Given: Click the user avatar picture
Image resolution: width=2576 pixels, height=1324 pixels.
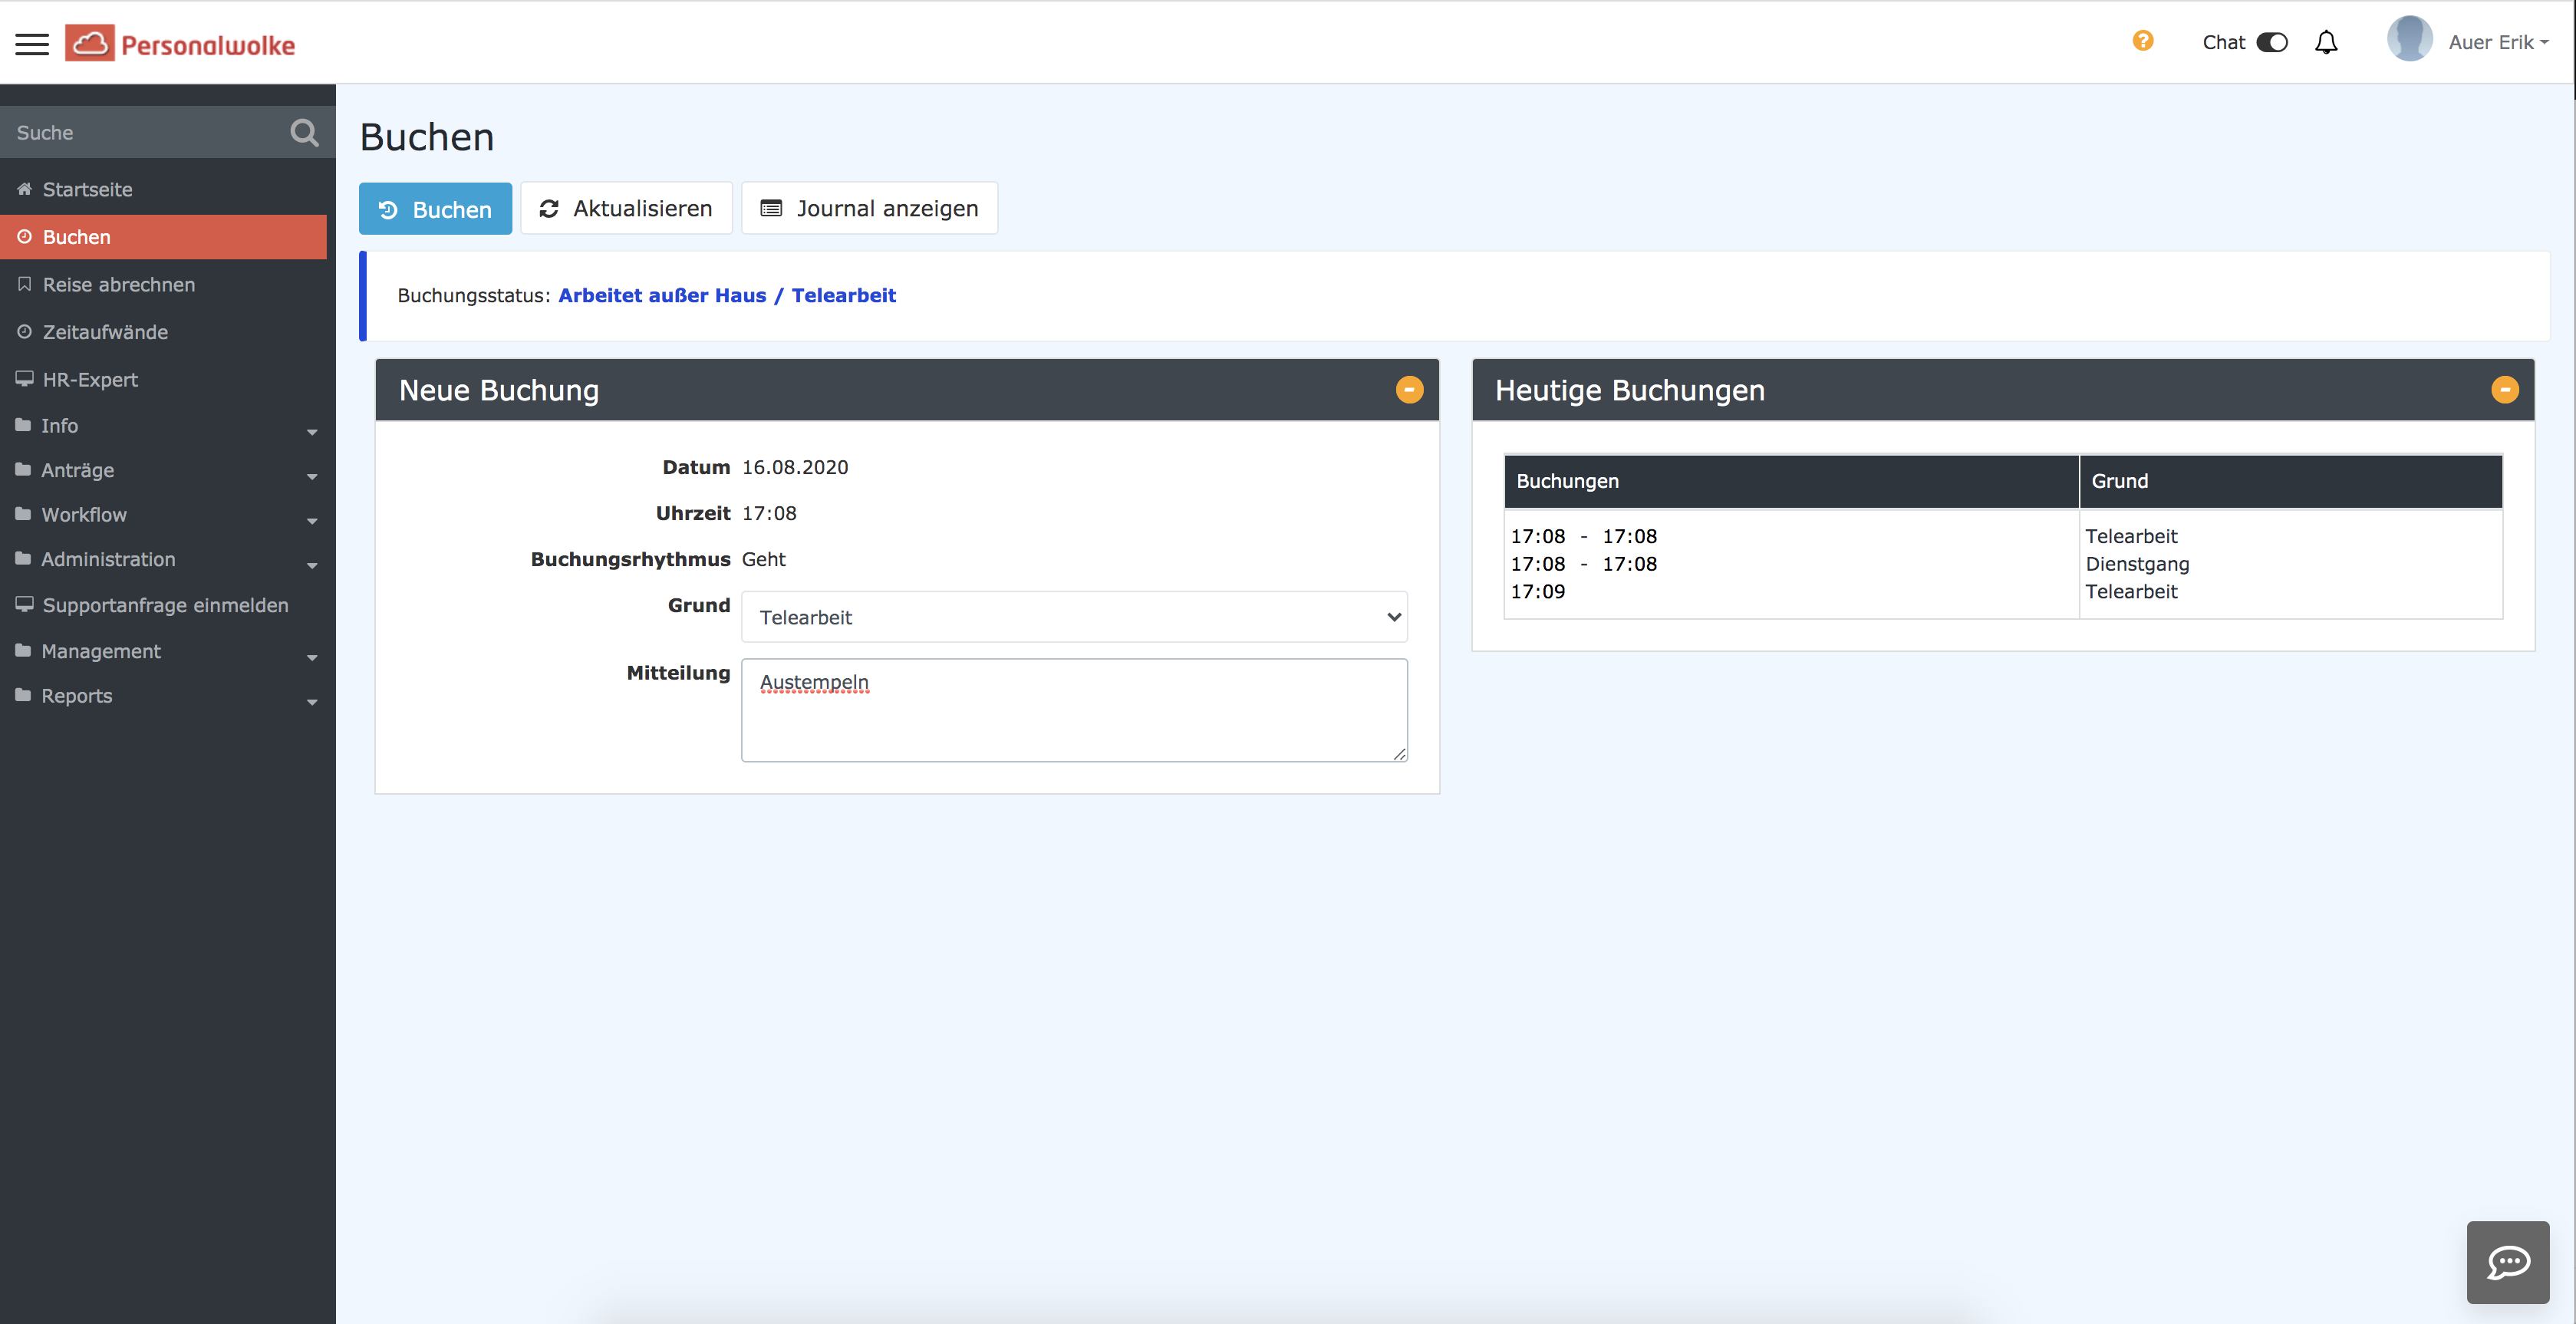Looking at the screenshot, I should [2409, 40].
